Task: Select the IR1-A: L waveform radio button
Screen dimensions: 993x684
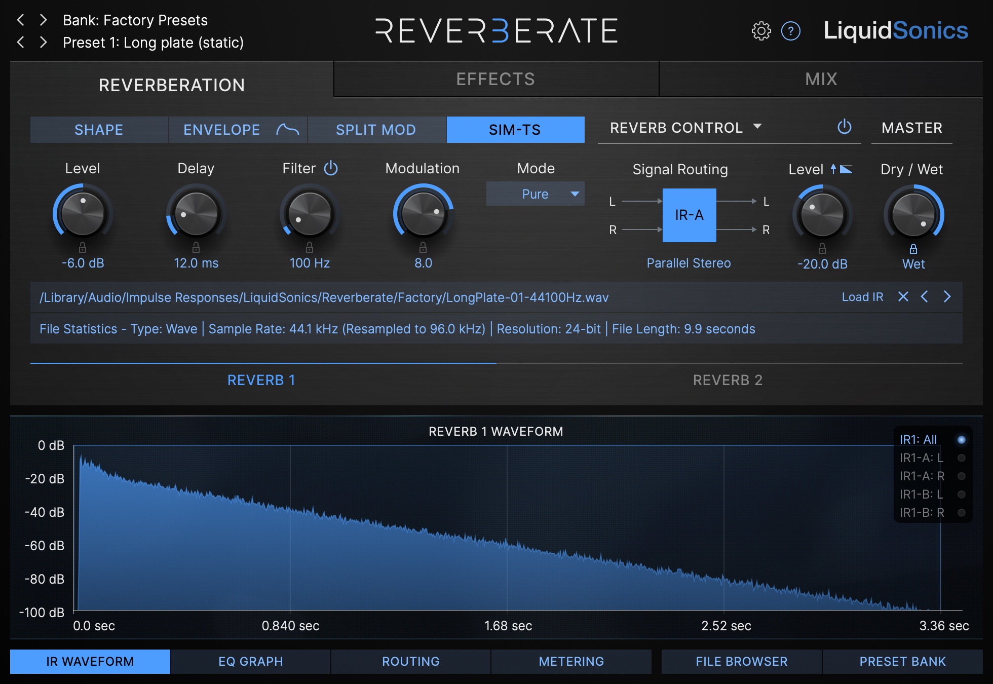Action: 962,457
